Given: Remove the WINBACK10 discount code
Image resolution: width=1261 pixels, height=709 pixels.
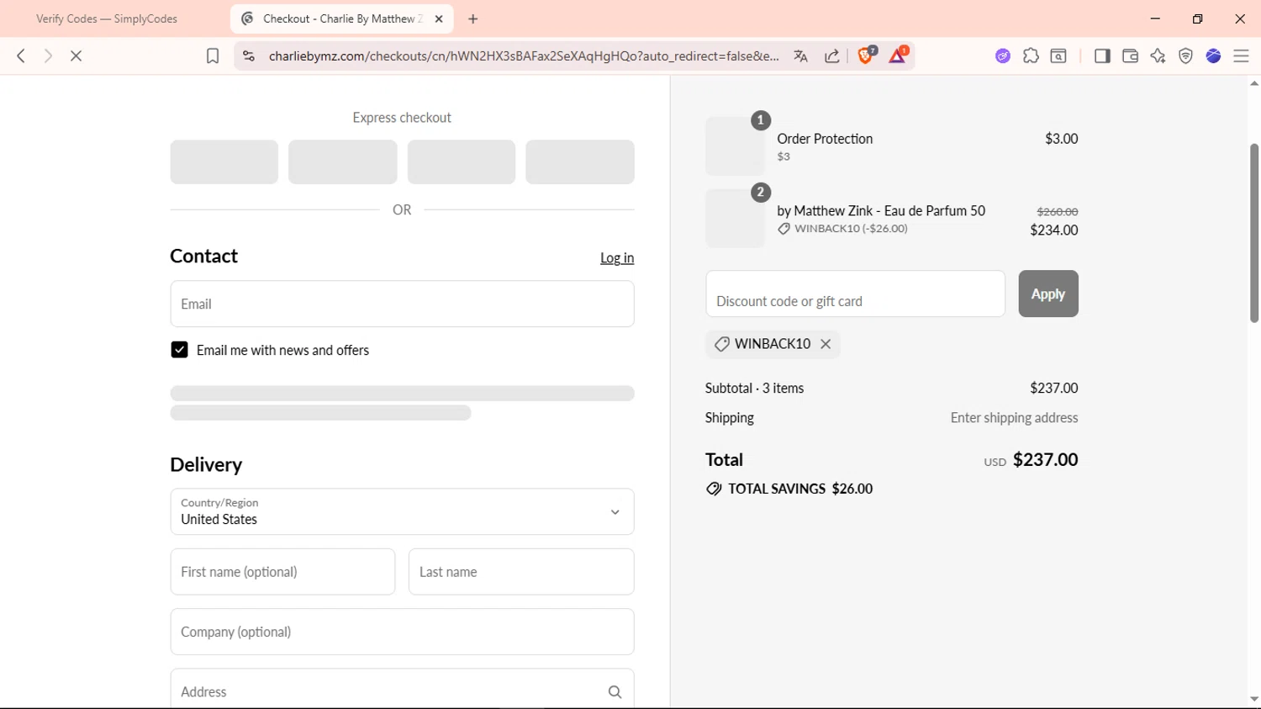Looking at the screenshot, I should (x=826, y=344).
